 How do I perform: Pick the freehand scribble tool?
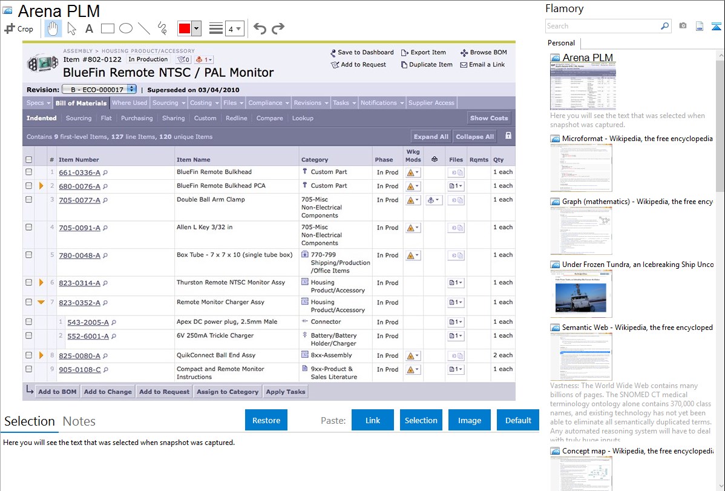point(162,28)
